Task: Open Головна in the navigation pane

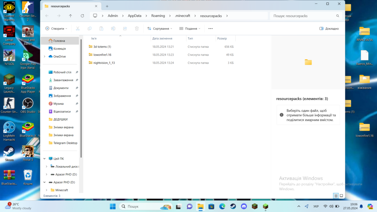Action: coord(60,41)
